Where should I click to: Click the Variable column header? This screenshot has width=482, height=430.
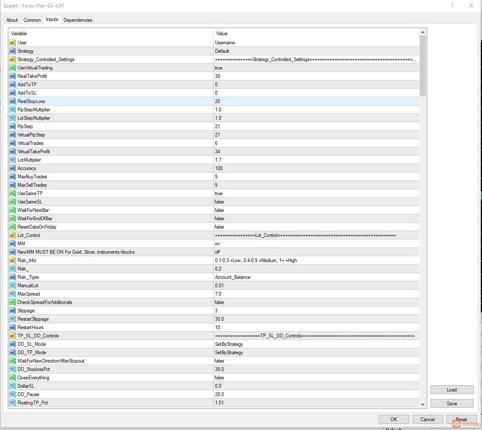click(x=111, y=33)
